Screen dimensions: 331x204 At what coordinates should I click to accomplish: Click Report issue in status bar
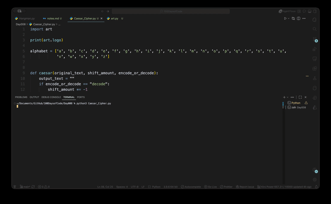click(x=245, y=187)
